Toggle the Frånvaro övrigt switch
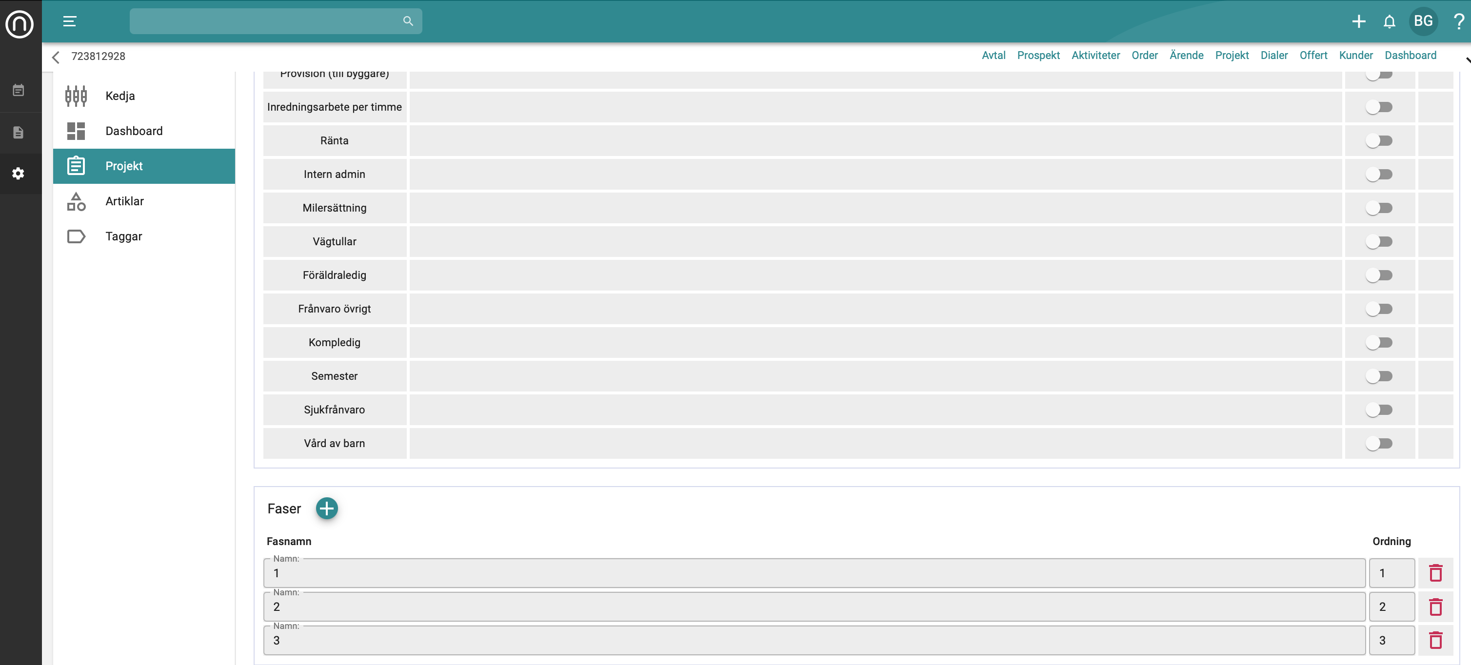Image resolution: width=1471 pixels, height=665 pixels. 1379,309
